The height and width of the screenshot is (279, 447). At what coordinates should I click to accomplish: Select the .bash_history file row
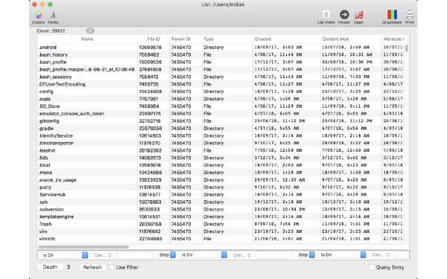(221, 54)
